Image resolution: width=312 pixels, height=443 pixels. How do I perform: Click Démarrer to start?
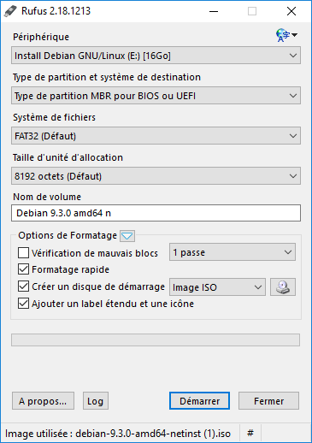(x=199, y=401)
